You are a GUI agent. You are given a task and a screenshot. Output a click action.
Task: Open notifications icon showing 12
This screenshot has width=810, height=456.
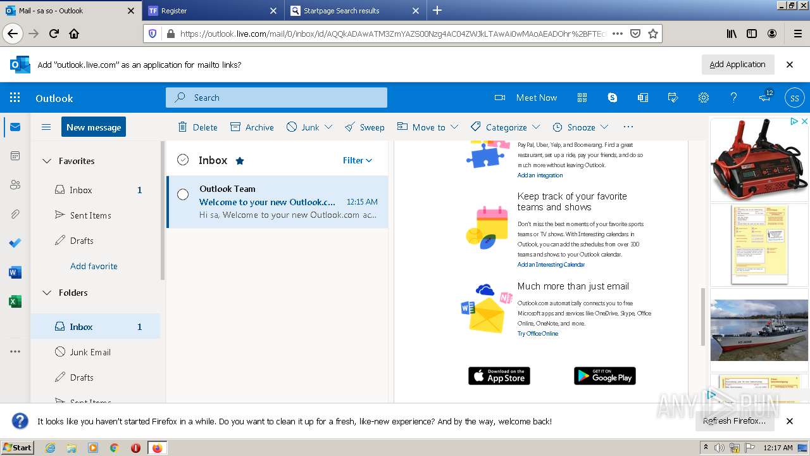coord(765,97)
